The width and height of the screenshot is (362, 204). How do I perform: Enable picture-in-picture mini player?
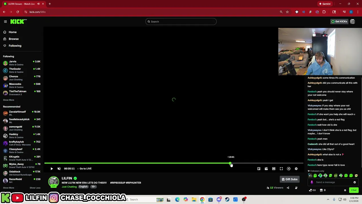(259, 169)
